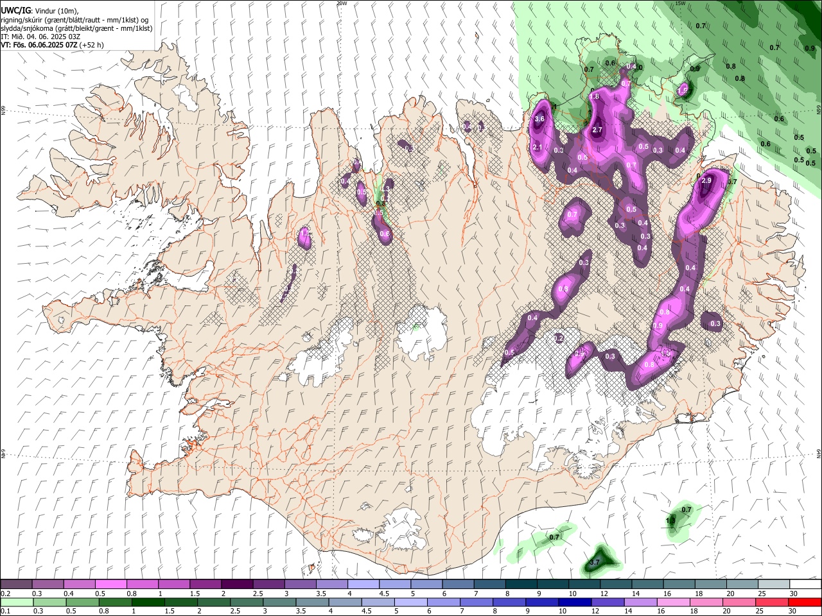
Task: Select the grey-green 3 swatch in the lower legend
Action: 279,602
